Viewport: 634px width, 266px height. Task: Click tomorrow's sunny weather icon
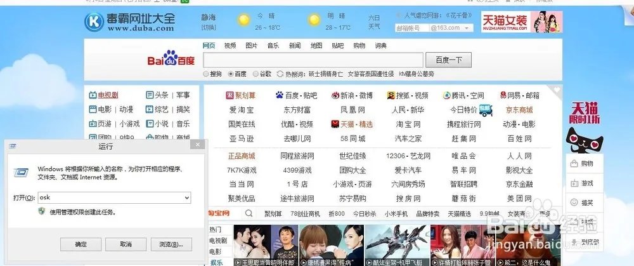coord(314,20)
